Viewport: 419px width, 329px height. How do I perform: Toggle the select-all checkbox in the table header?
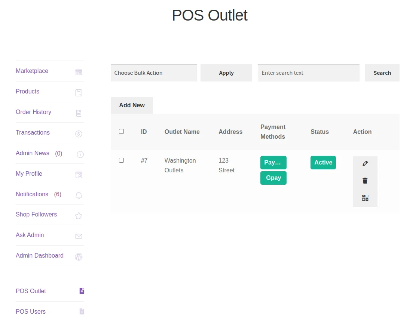(121, 131)
